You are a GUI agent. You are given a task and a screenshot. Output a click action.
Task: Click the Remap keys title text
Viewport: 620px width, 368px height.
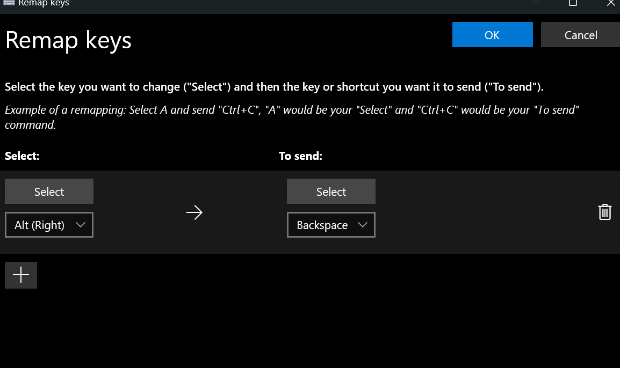pyautogui.click(x=68, y=40)
